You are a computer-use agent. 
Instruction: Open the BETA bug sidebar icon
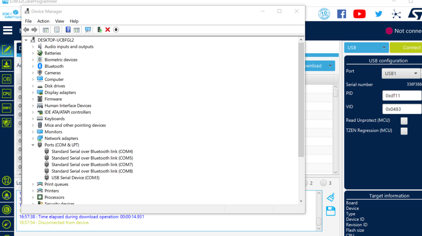coord(7,195)
